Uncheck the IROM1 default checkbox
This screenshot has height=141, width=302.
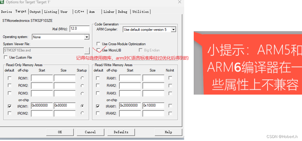tap(9, 106)
